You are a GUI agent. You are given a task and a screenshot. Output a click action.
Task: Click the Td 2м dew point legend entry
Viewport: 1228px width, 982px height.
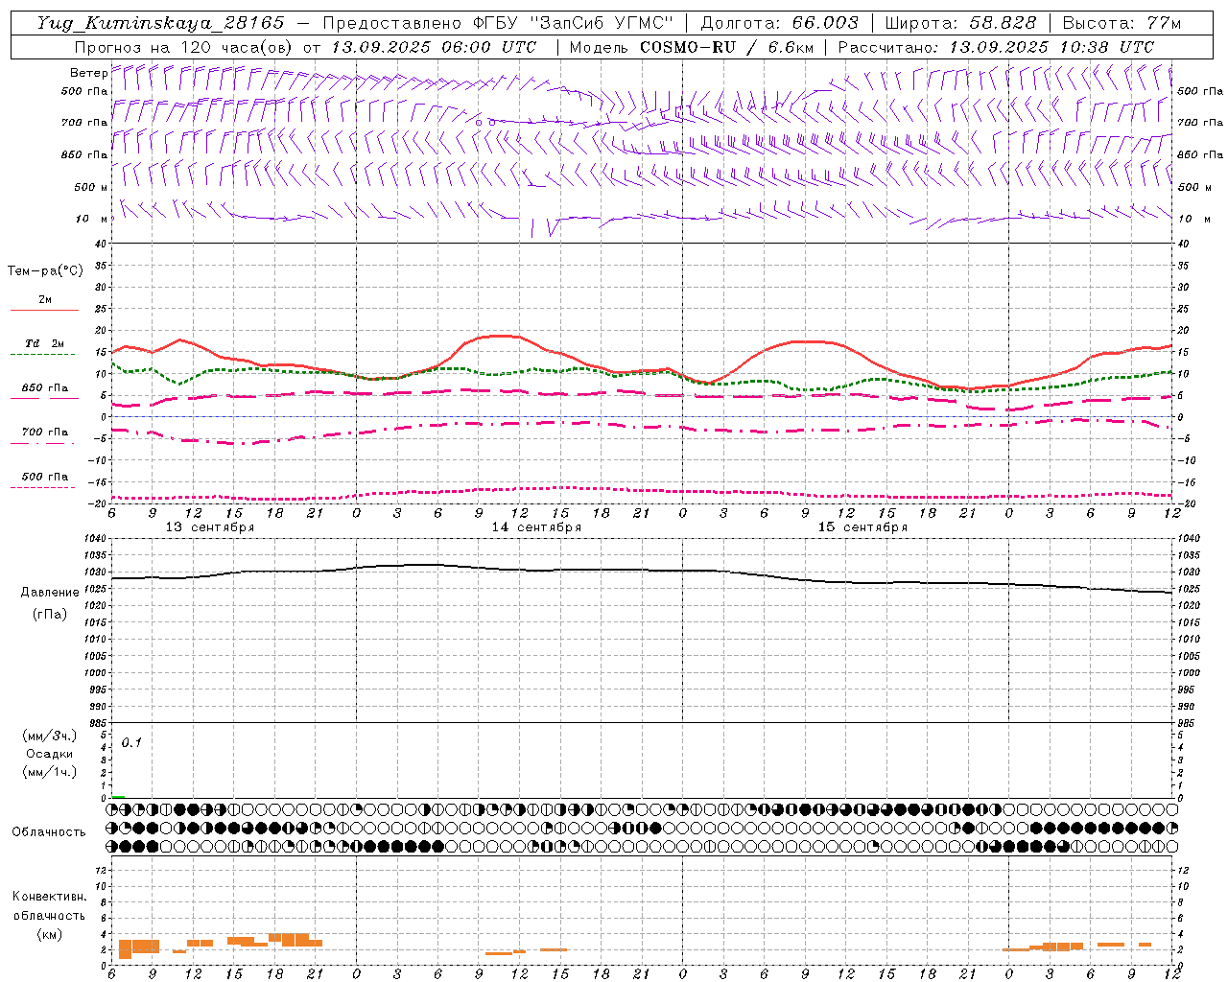[44, 343]
